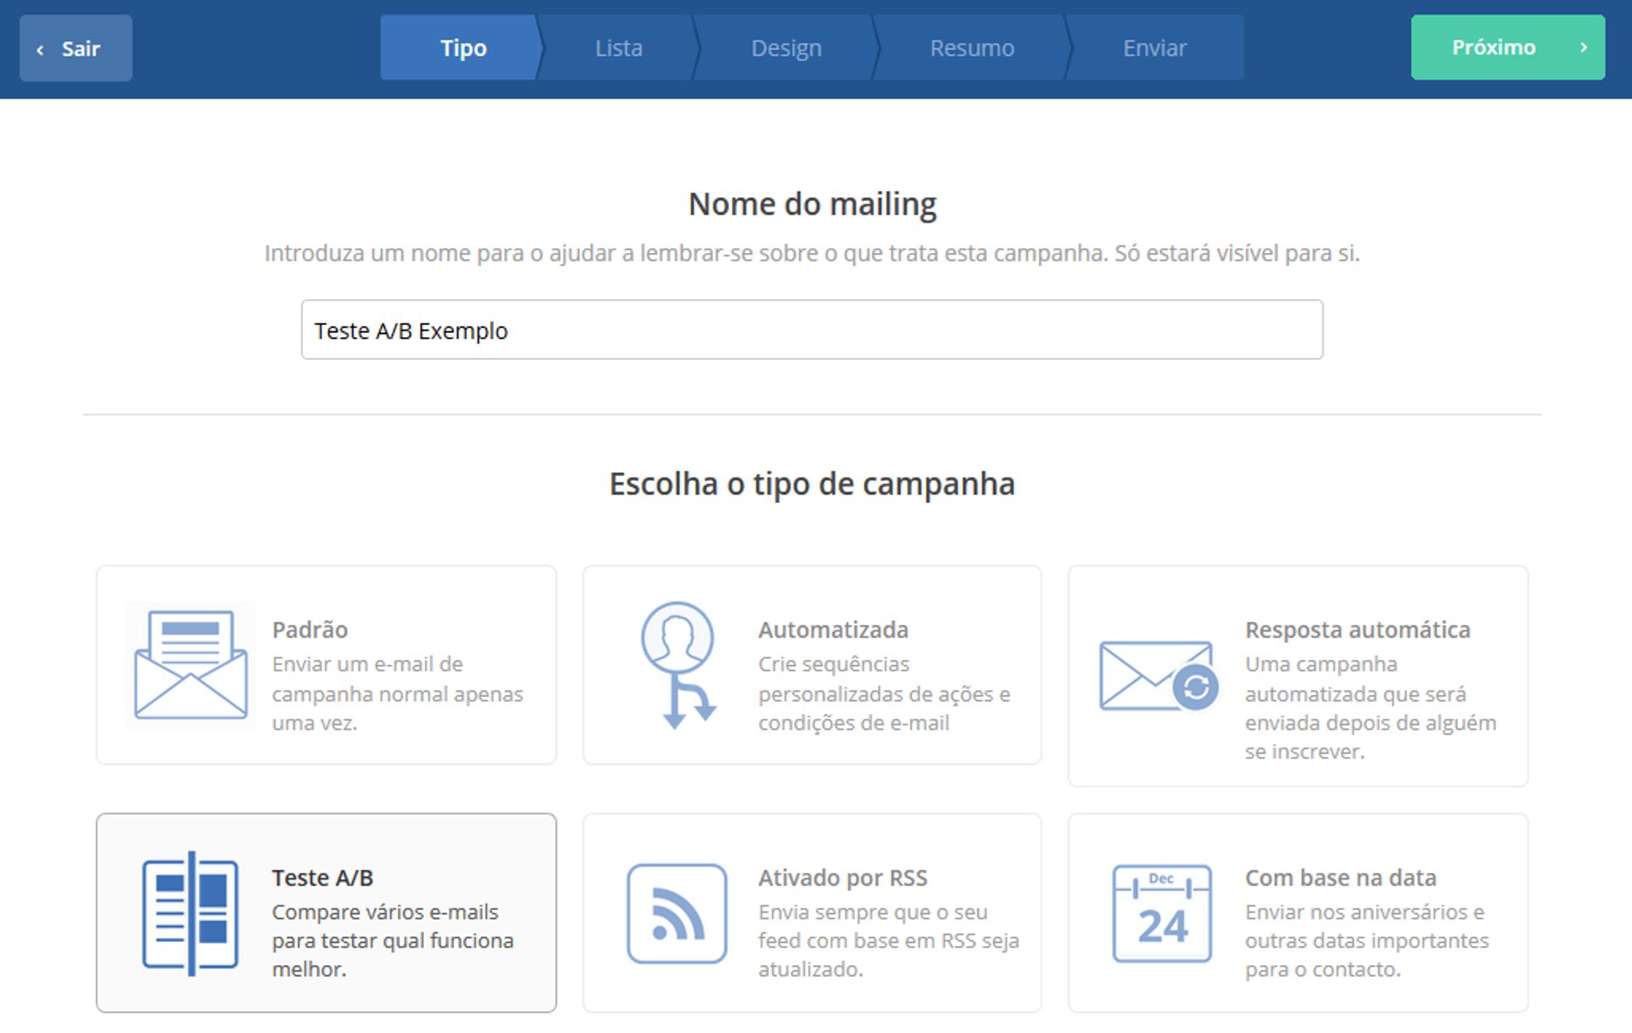
Task: Click the Automatizada person flow icon
Action: coord(677,664)
